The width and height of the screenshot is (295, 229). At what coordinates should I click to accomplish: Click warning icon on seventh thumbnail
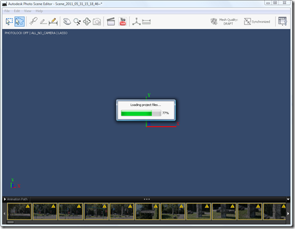coord(181,206)
